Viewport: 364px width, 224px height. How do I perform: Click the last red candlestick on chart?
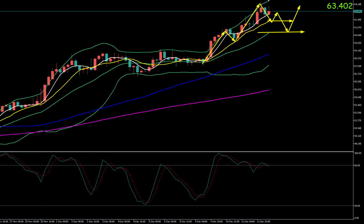pos(269,12)
